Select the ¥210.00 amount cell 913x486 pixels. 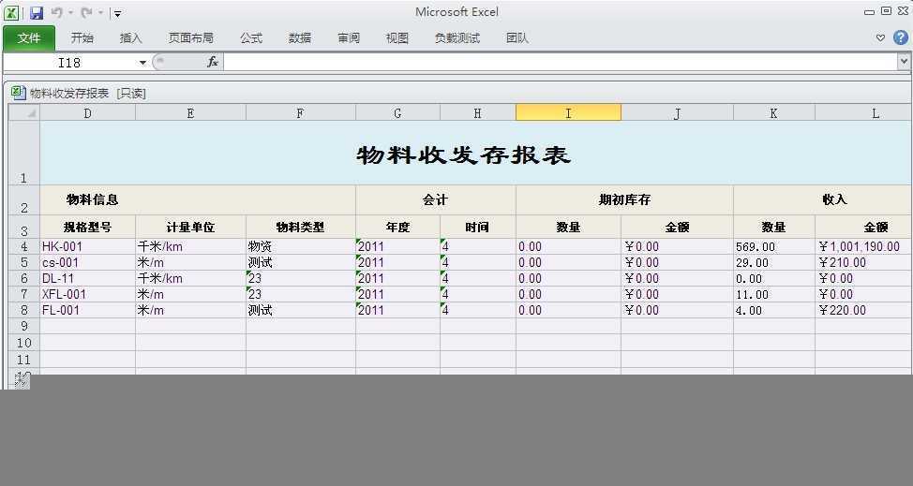[x=863, y=263]
